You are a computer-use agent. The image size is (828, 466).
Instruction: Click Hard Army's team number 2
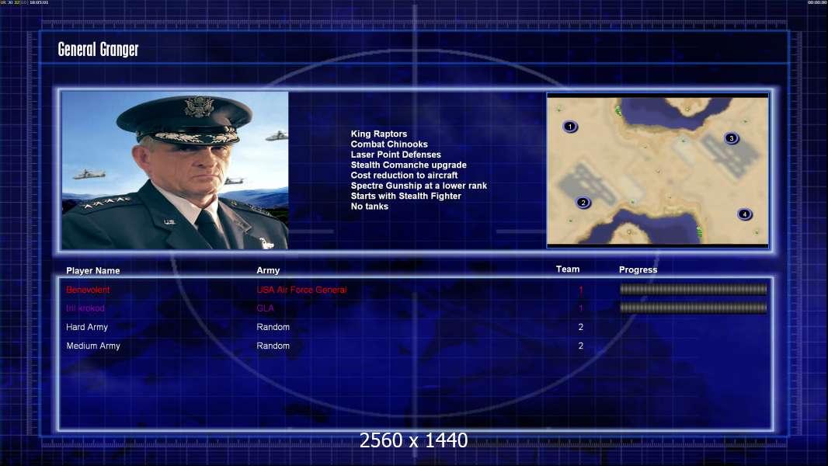tap(580, 327)
